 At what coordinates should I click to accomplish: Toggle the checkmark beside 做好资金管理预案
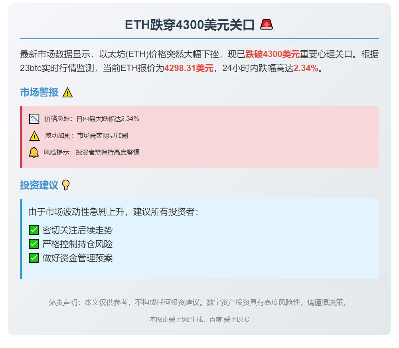click(34, 258)
